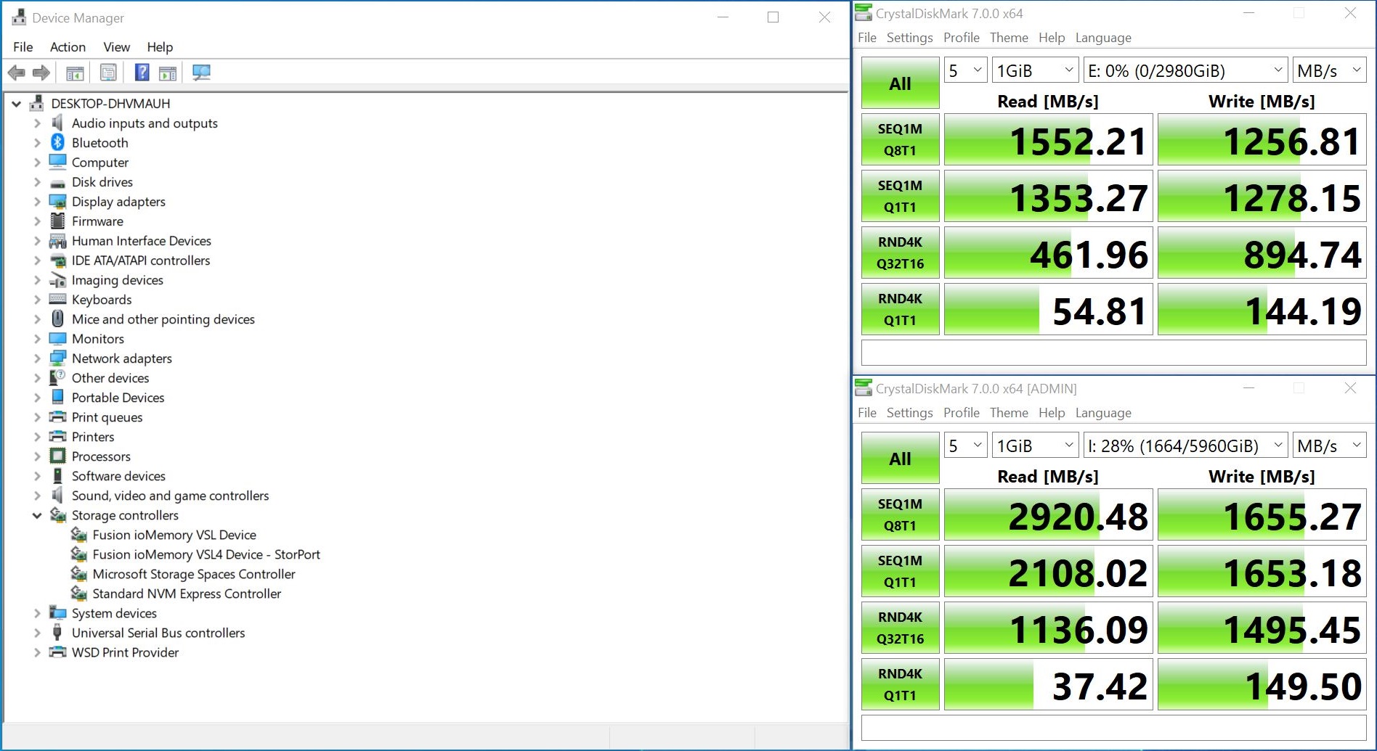
Task: Click the All button in the drive E: window
Action: coord(900,83)
